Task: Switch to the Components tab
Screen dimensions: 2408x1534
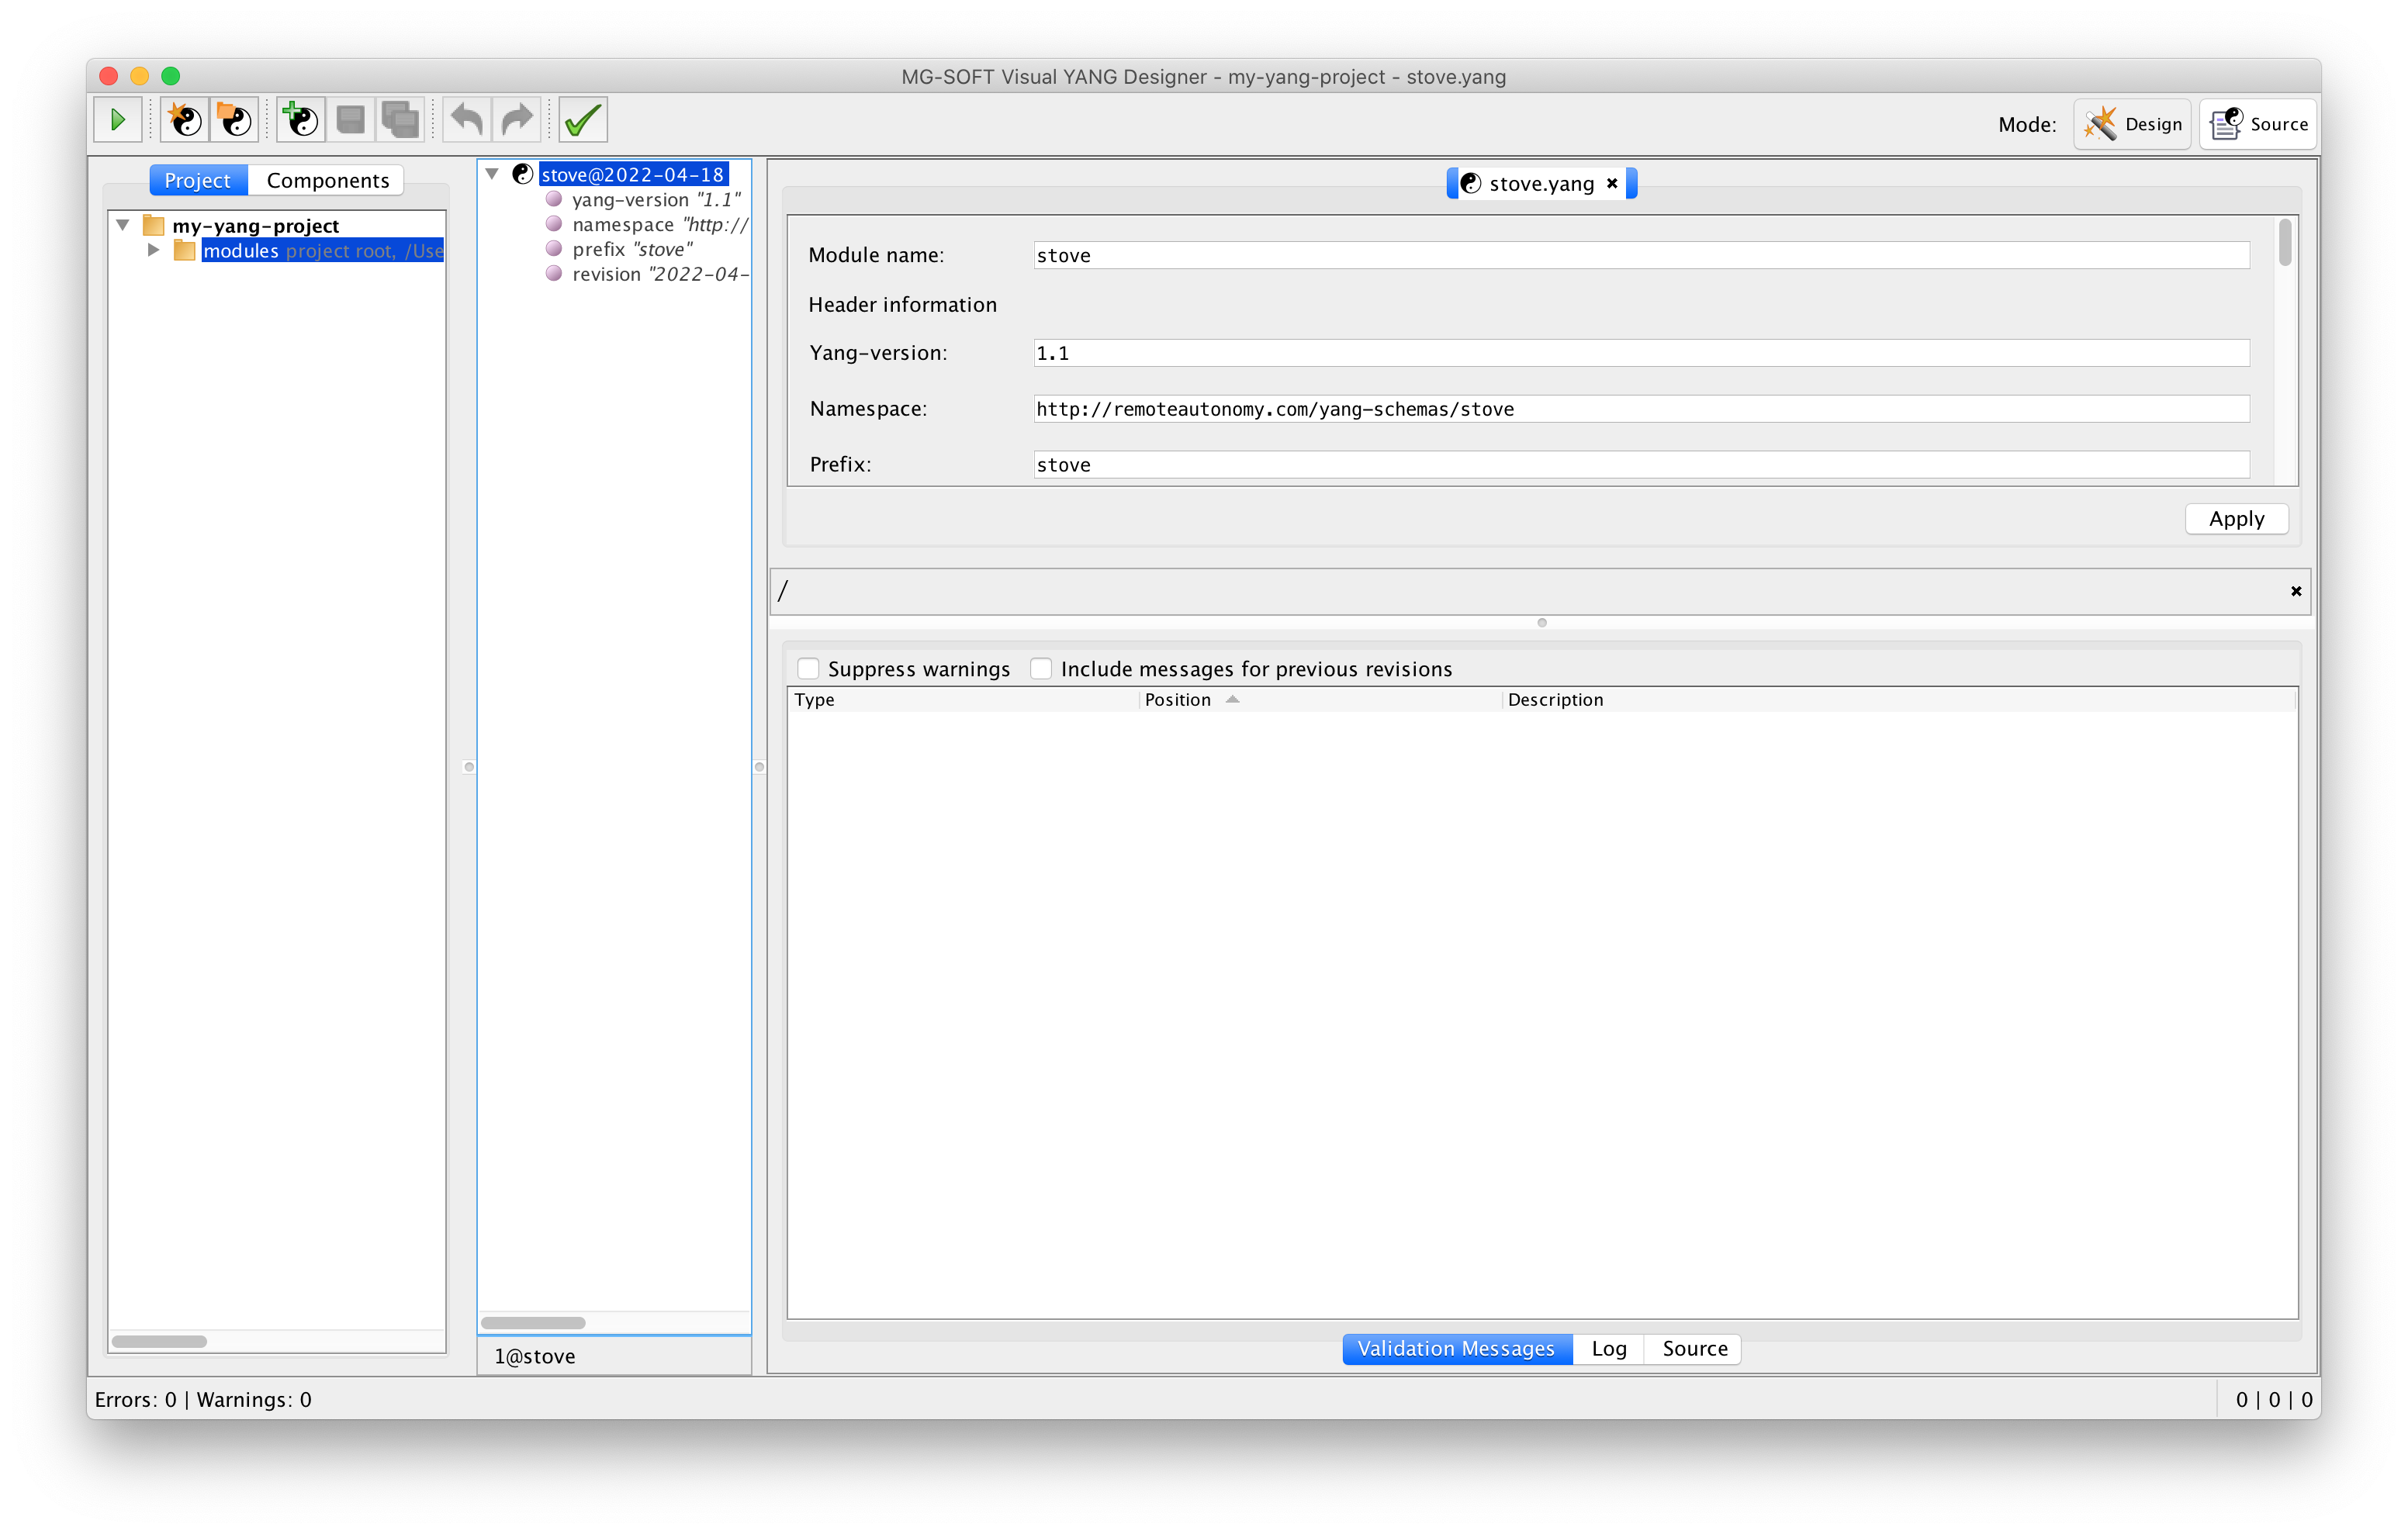Action: (x=327, y=180)
